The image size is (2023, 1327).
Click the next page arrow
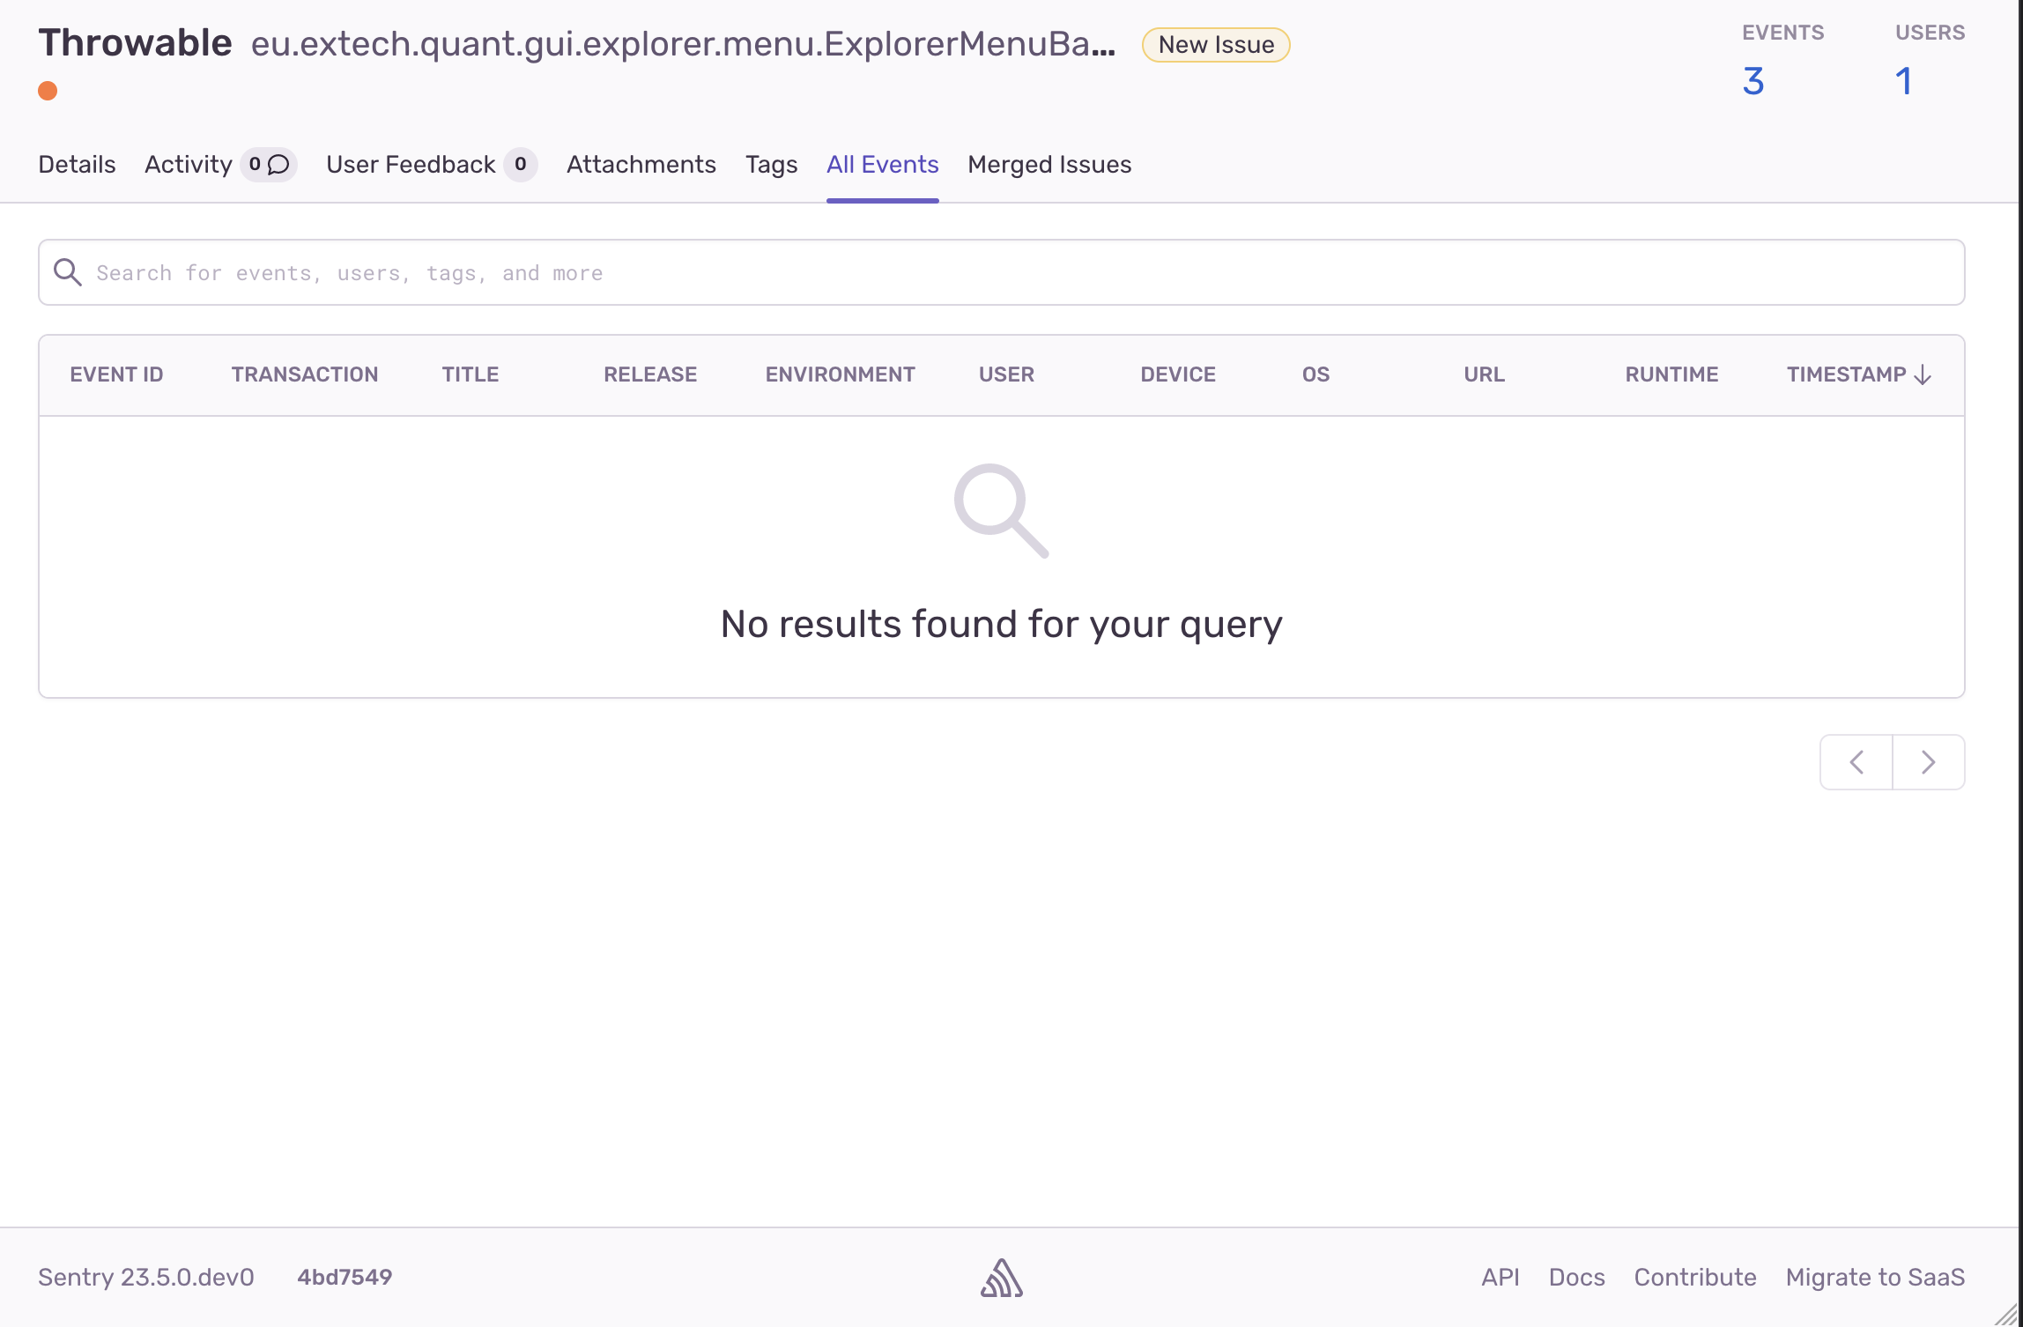[x=1928, y=761]
